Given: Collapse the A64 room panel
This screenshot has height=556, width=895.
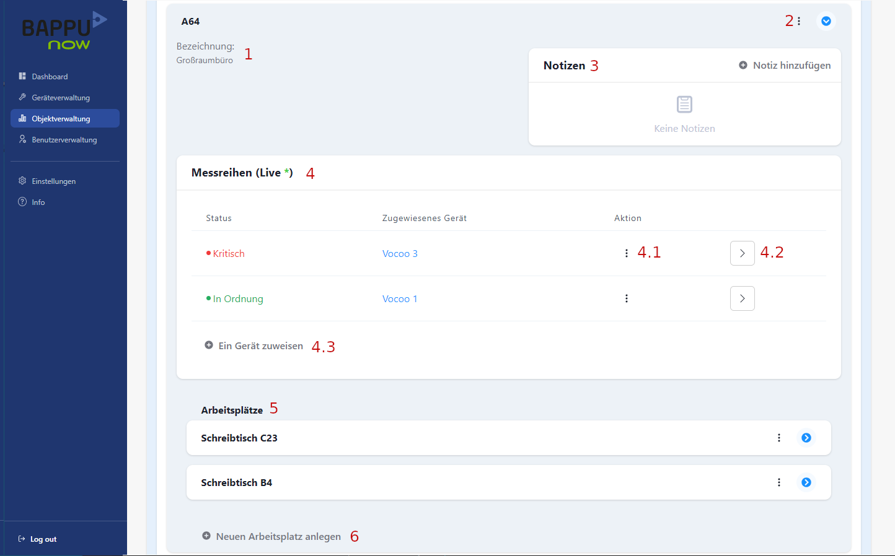Looking at the screenshot, I should point(826,21).
